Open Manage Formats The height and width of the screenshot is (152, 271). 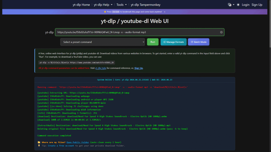[x=174, y=42]
